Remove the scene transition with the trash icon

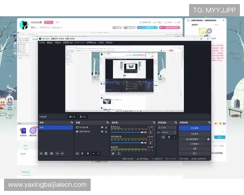click(169, 137)
